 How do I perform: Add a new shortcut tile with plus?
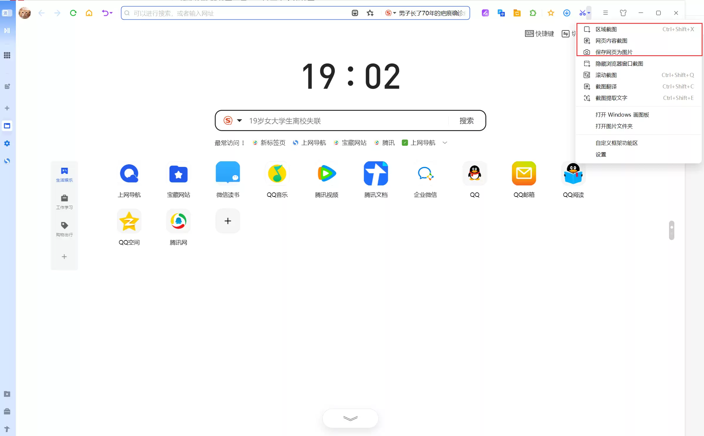[228, 221]
